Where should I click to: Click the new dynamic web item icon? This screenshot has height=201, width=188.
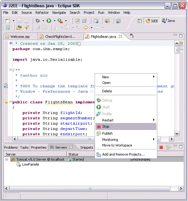pyautogui.click(x=85, y=21)
